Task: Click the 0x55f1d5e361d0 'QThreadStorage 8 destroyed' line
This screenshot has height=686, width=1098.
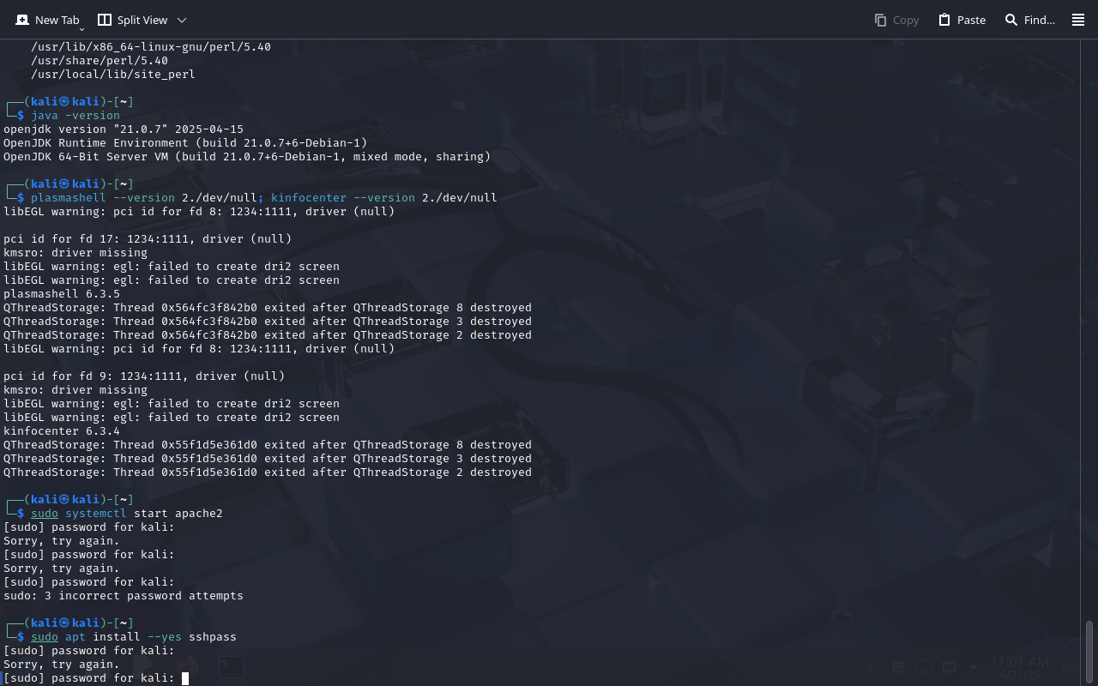Action: click(x=268, y=445)
